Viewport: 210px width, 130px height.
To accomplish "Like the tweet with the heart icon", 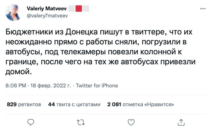I will coord(131,122).
